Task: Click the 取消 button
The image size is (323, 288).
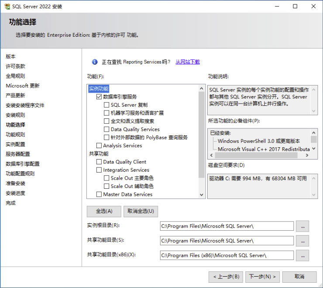Action: pyautogui.click(x=299, y=277)
